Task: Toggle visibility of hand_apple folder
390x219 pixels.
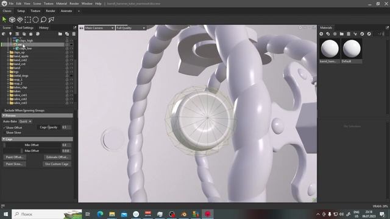Action: pyautogui.click(x=71, y=56)
